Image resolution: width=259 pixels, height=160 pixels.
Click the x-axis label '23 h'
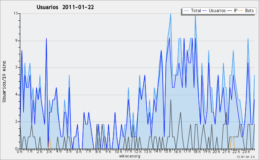246,152
